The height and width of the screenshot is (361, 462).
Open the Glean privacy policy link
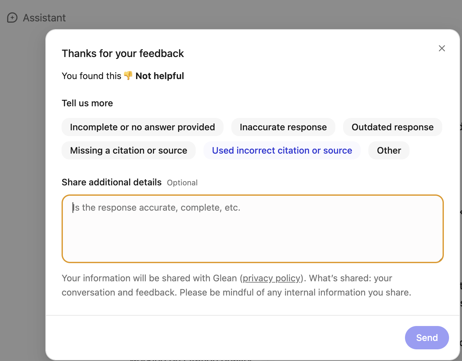point(272,278)
